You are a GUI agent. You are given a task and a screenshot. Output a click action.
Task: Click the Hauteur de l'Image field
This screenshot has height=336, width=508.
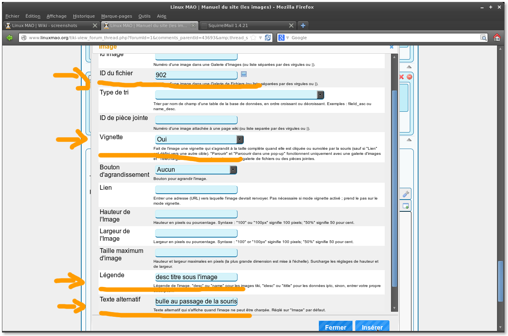pyautogui.click(x=196, y=214)
